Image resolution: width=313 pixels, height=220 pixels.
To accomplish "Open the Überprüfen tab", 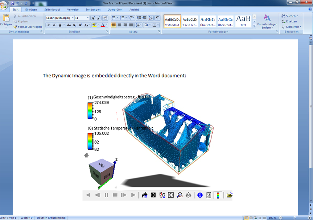I will tap(115, 9).
